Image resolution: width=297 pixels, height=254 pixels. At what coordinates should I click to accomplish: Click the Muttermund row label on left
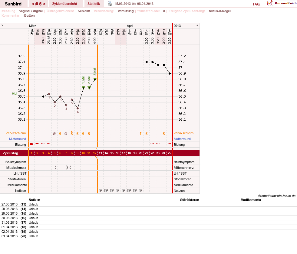(x=18, y=139)
